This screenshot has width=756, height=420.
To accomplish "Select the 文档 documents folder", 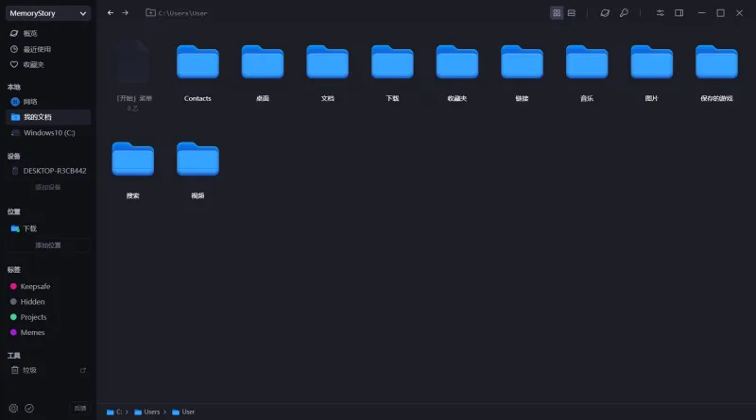I will click(x=327, y=73).
